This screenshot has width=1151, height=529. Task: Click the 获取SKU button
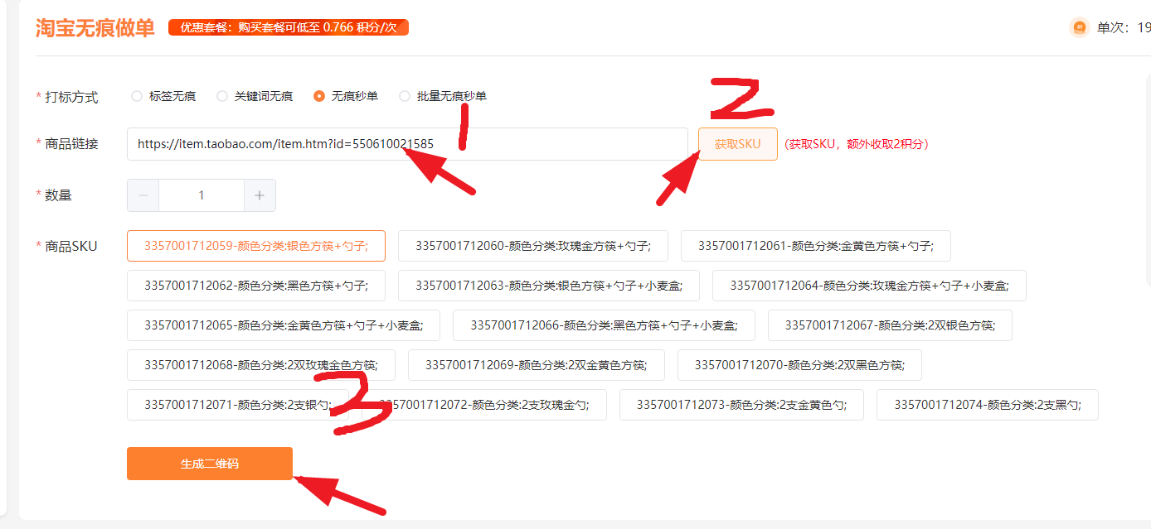[x=738, y=144]
